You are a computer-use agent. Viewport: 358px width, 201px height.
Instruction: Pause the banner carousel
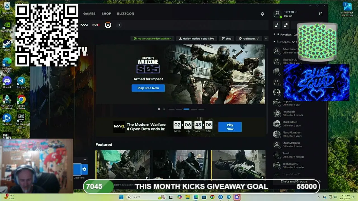pos(159,109)
